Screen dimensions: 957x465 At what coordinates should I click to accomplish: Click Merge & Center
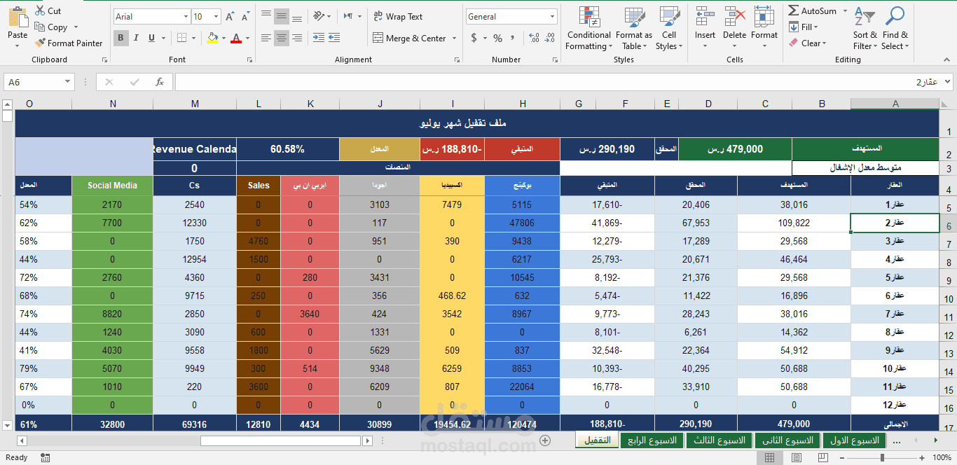tap(410, 38)
